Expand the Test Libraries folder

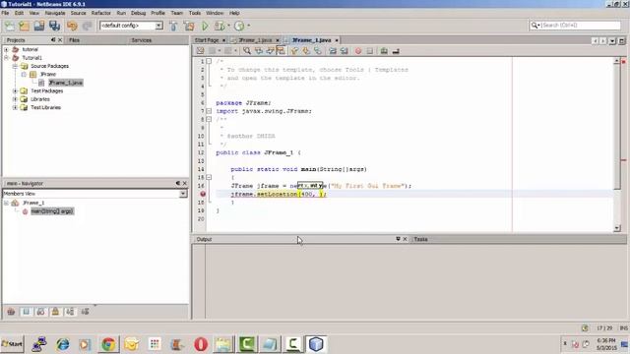coord(15,107)
